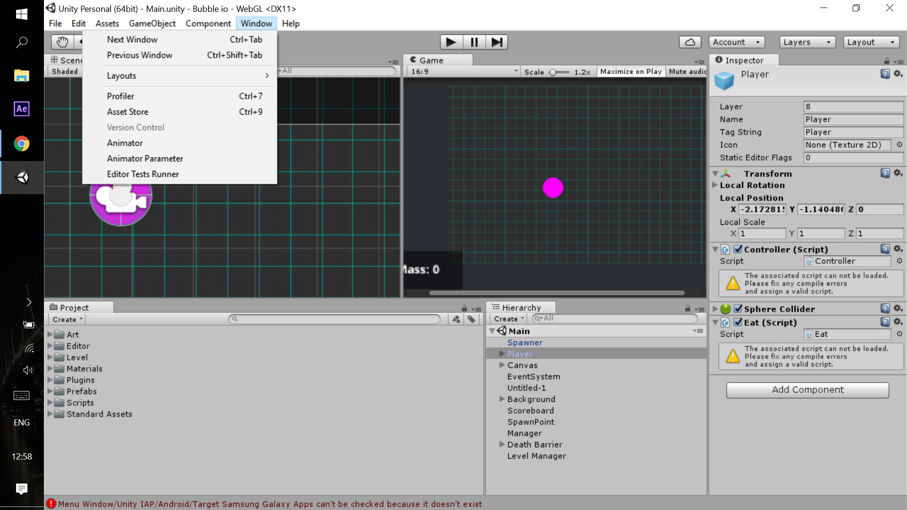Lock the Inspector panel
The height and width of the screenshot is (510, 907).
click(x=886, y=61)
